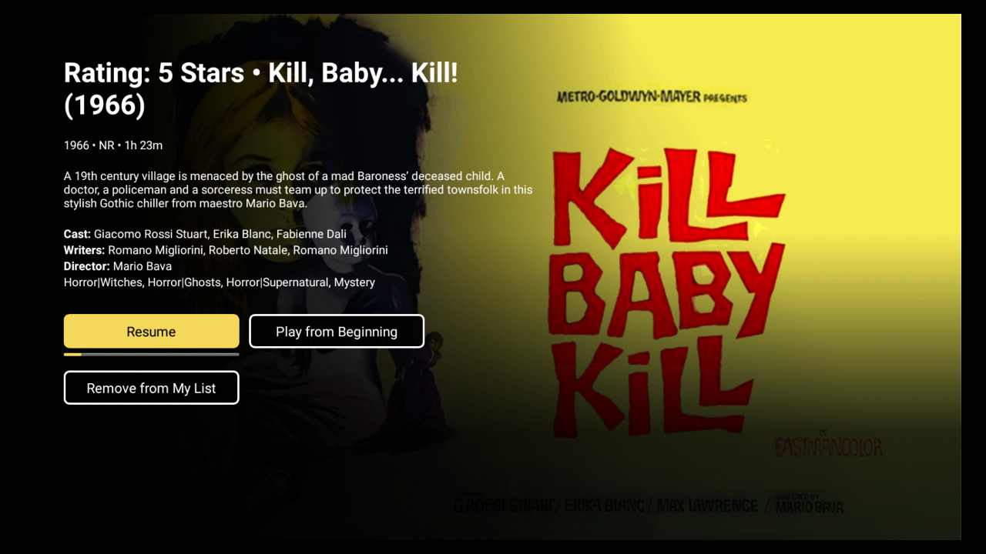Click the Writers line with Romano Migliorini
The image size is (986, 554).
click(226, 250)
